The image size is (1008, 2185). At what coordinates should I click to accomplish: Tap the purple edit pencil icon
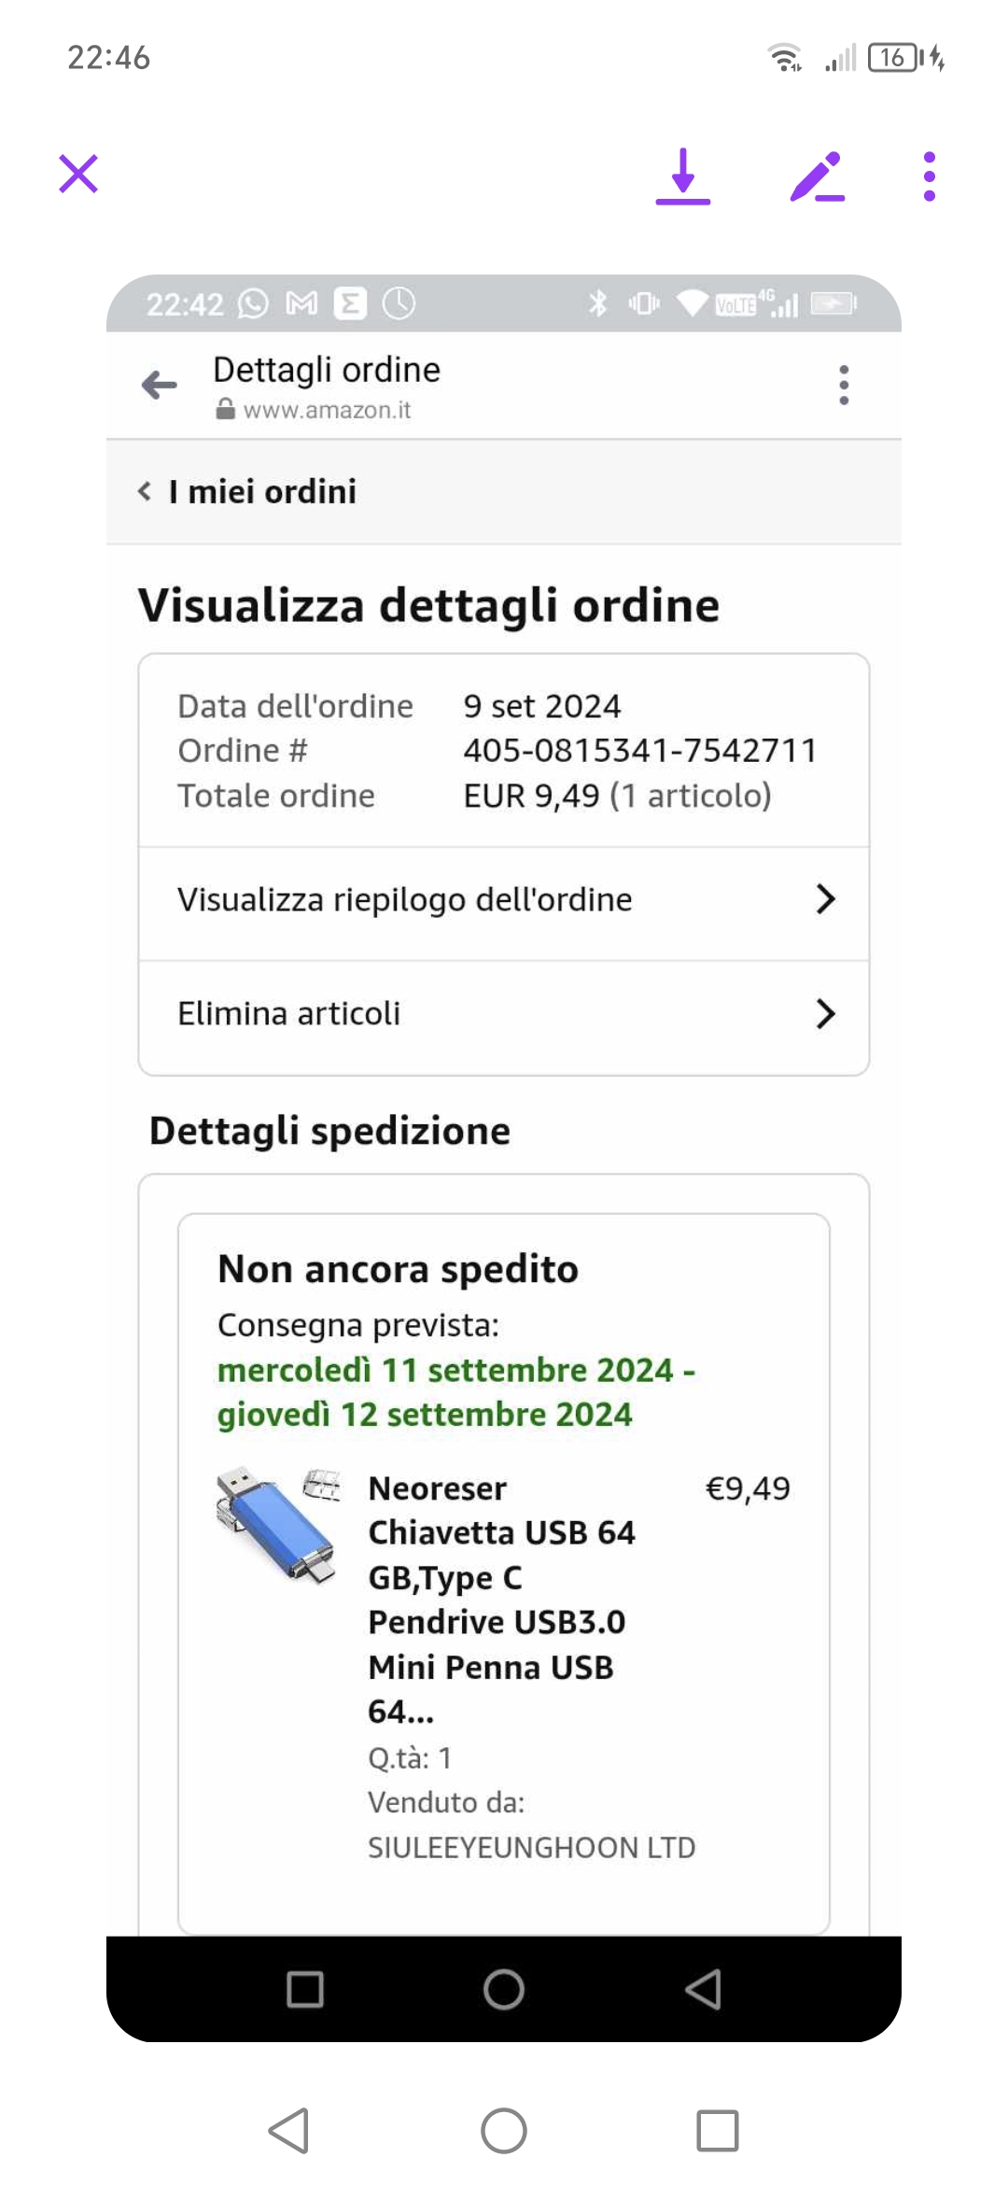coord(817,176)
